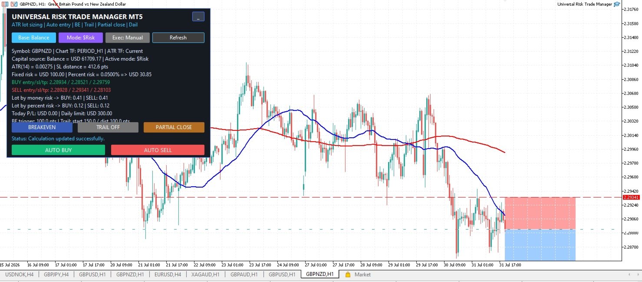Click the Depth of Market icon at top-left
This screenshot has height=282, width=642.
tap(5, 4)
